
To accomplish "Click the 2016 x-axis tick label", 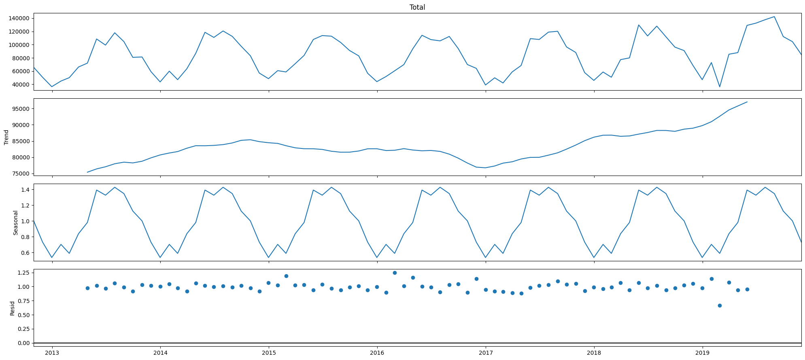I will point(377,354).
